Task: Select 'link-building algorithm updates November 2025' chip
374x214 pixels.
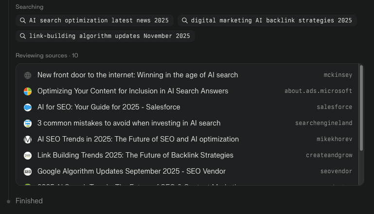Action: pos(105,36)
